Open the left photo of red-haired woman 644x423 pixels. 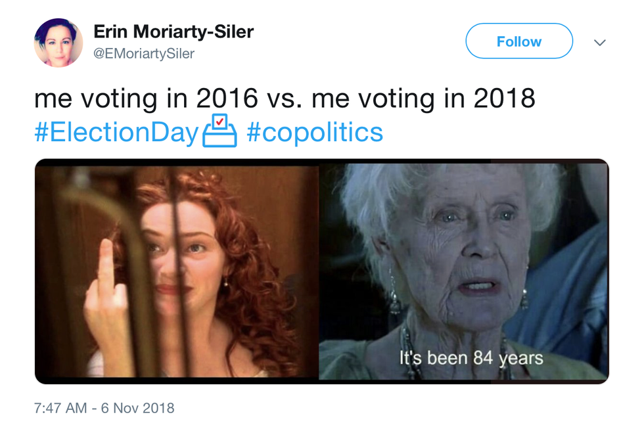[177, 271]
